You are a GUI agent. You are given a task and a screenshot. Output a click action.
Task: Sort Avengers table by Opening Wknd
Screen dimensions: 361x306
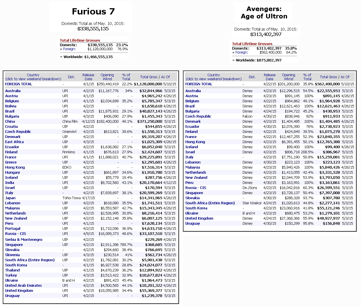(288, 77)
